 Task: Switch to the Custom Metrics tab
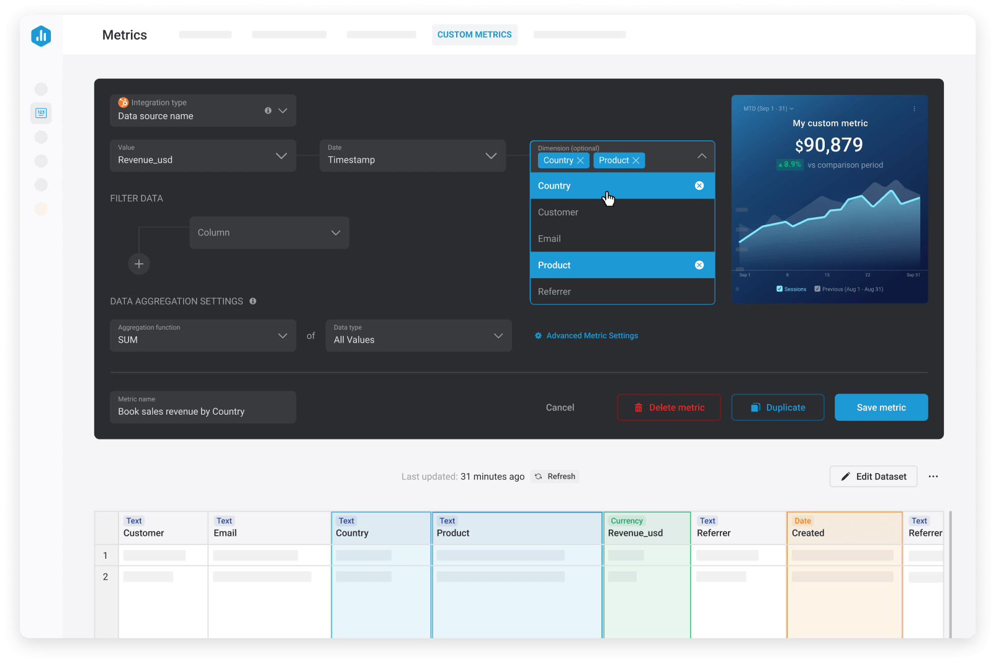click(x=474, y=34)
